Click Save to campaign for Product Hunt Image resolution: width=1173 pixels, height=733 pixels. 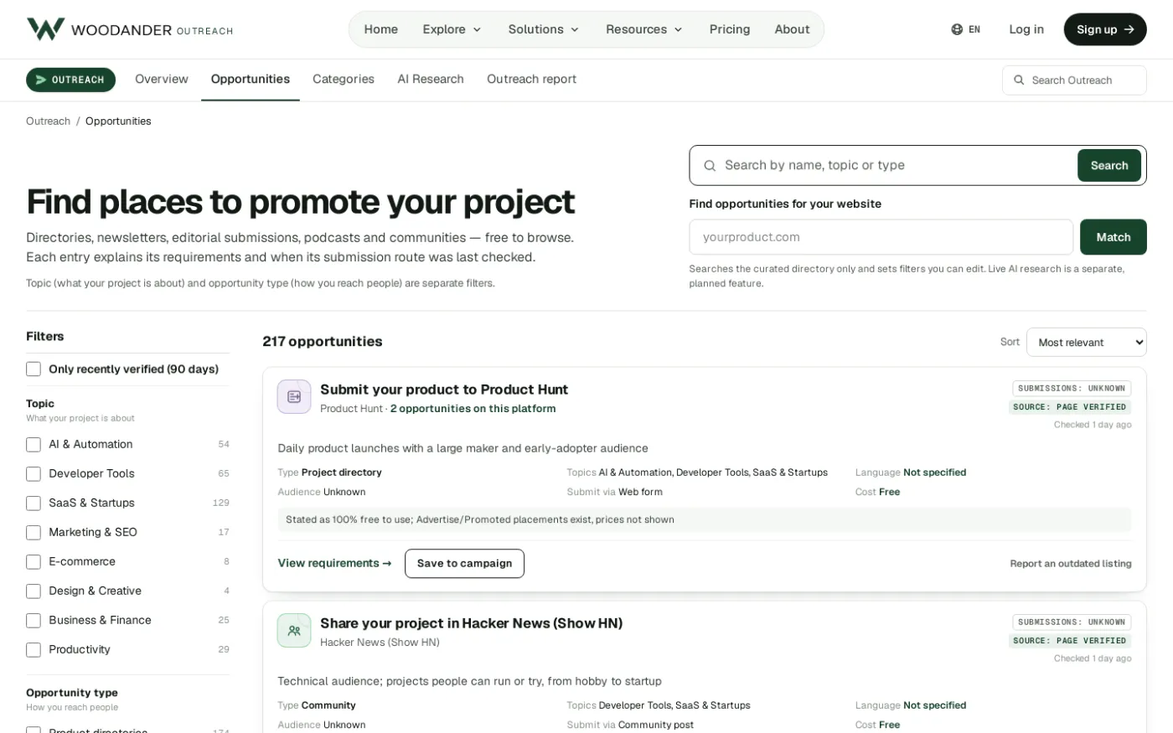click(464, 564)
